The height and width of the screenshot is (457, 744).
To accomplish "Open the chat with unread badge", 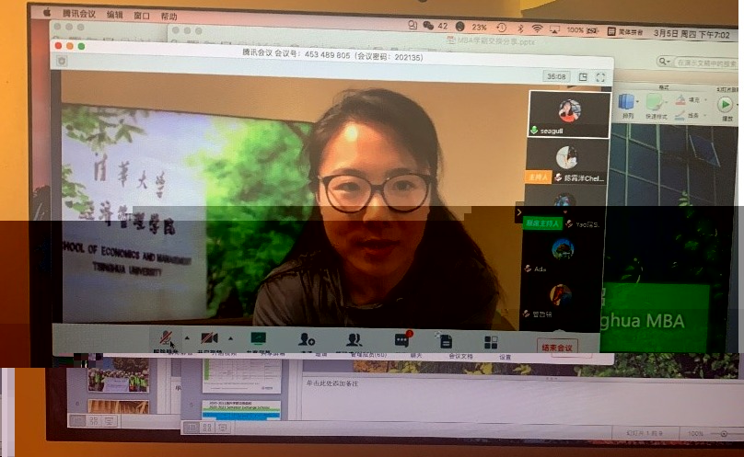I will [x=402, y=339].
